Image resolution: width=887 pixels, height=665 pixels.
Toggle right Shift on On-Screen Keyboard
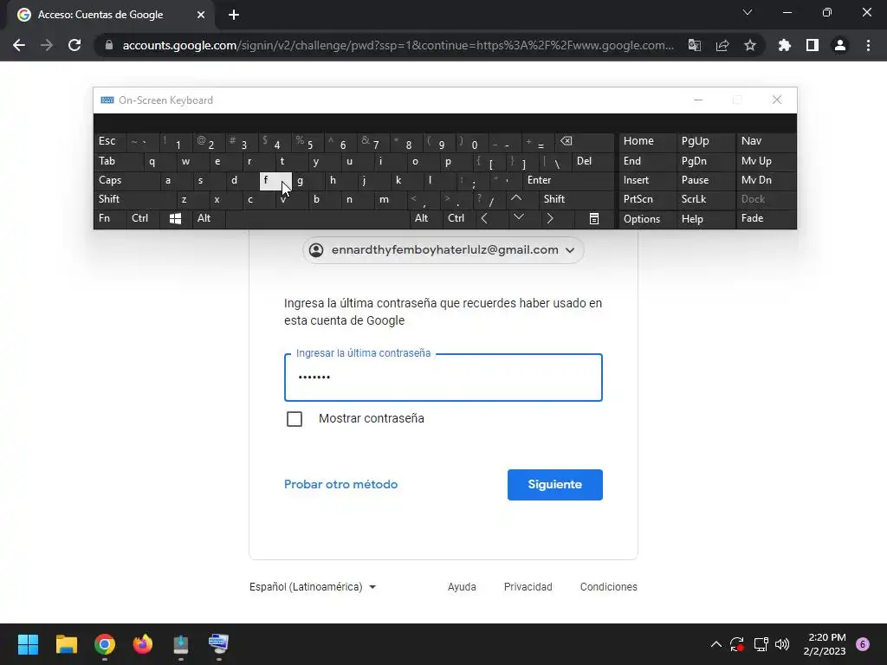pos(576,199)
